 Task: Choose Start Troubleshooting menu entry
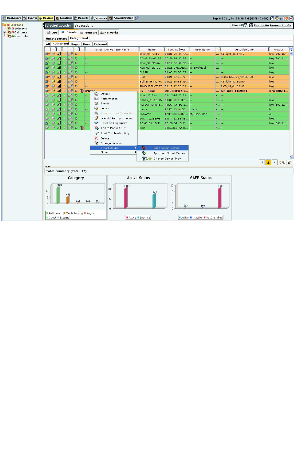[x=114, y=133]
